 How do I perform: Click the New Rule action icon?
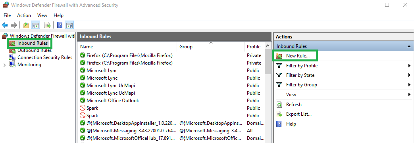pos(279,56)
